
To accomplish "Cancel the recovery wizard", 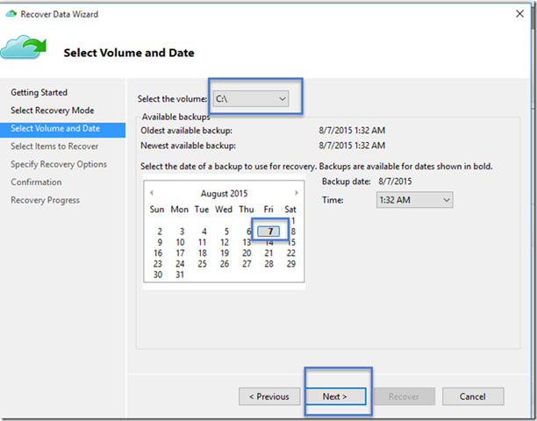I will click(x=472, y=396).
